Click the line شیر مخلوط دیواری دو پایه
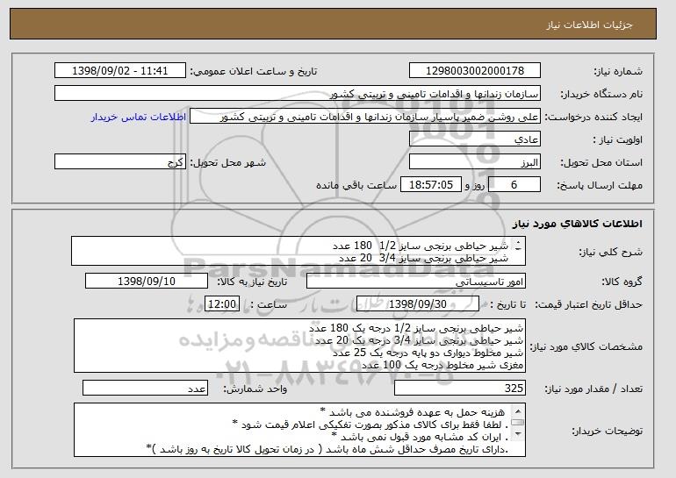Image resolution: width=676 pixels, height=478 pixels. coord(428,353)
